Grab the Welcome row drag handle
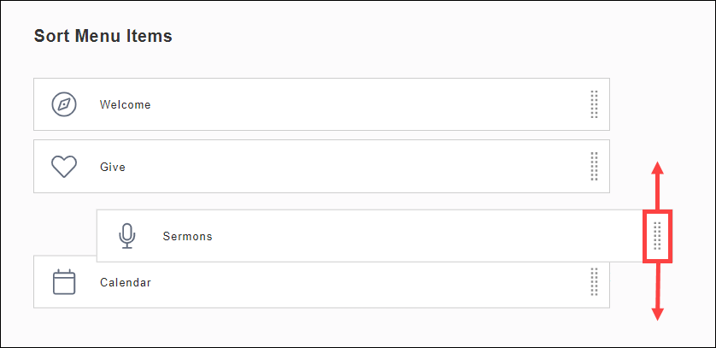Viewport: 716px width, 348px height. (594, 104)
